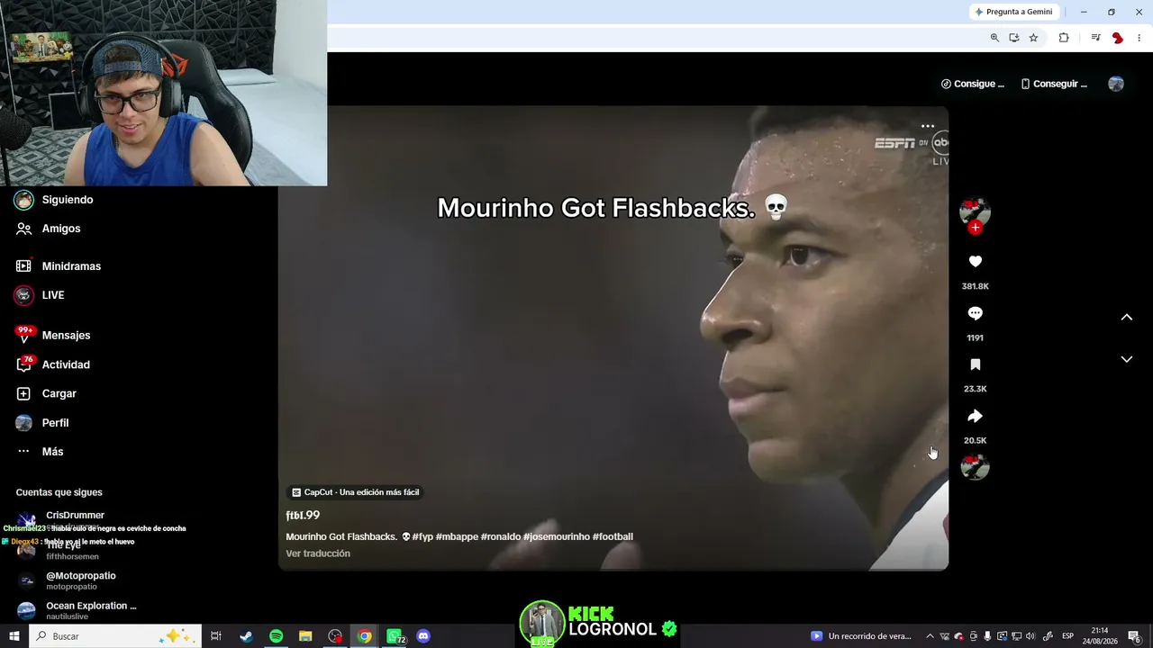Open the #ronaldo hashtag
Viewport: 1153px width, 648px height.
(501, 537)
